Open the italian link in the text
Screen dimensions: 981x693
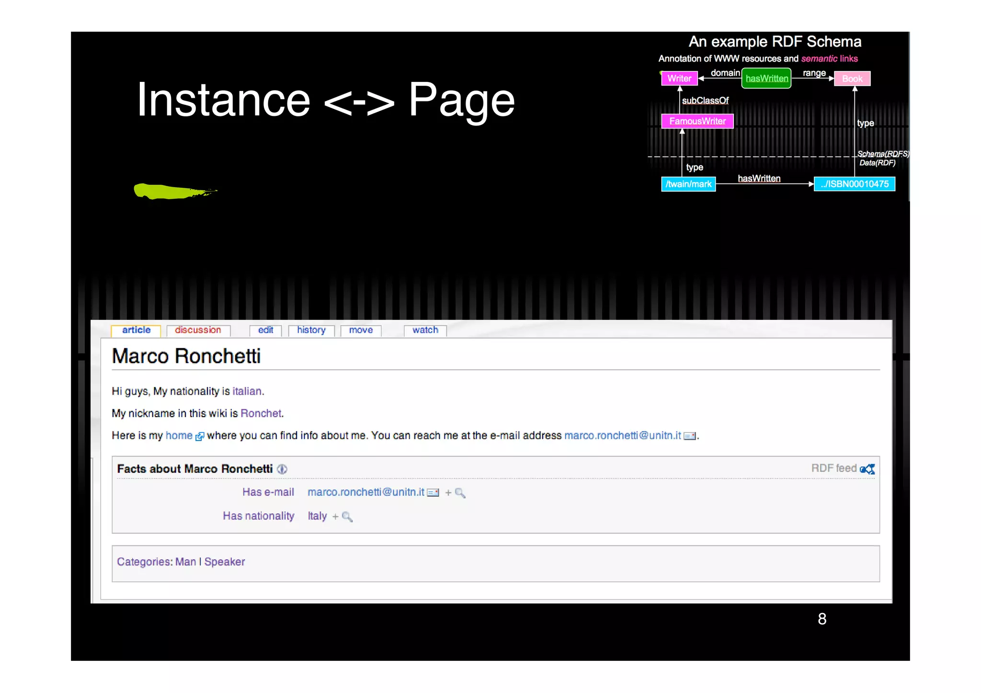tap(247, 391)
